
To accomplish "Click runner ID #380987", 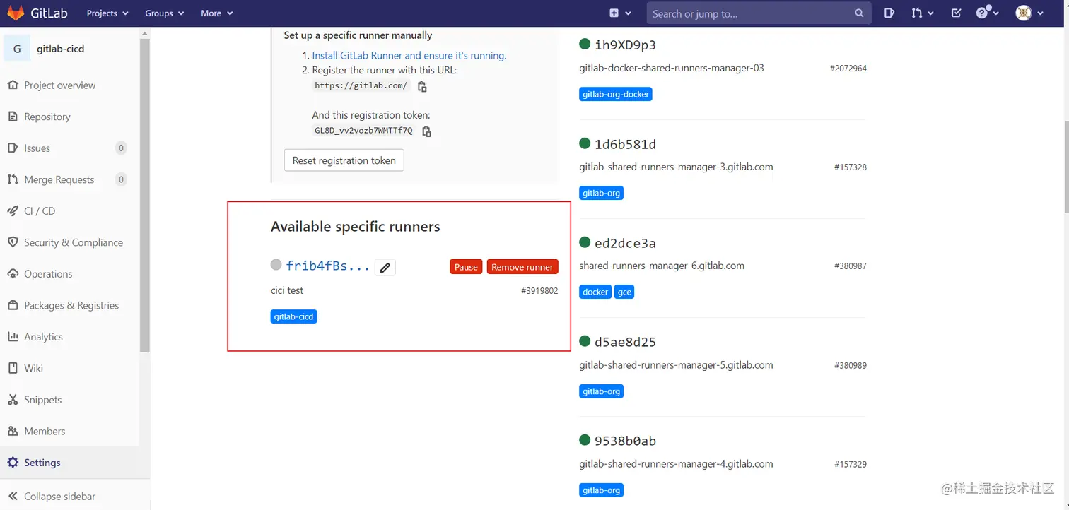I will [851, 266].
